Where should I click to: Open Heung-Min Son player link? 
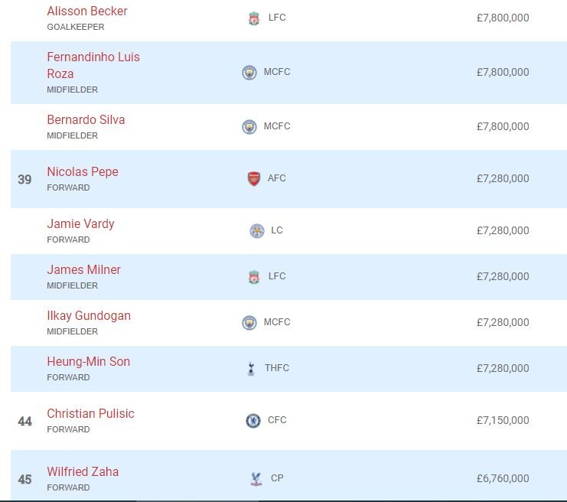pyautogui.click(x=88, y=362)
